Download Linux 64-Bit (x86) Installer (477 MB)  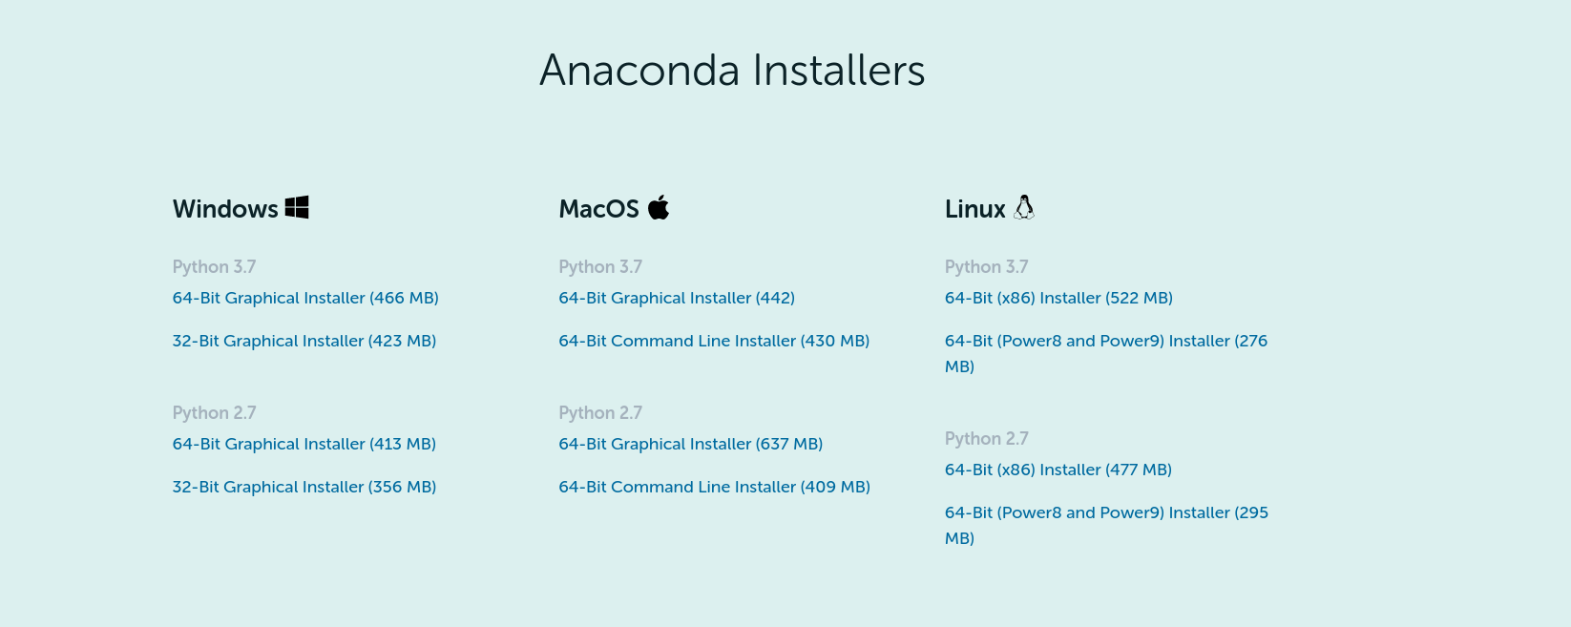1058,470
